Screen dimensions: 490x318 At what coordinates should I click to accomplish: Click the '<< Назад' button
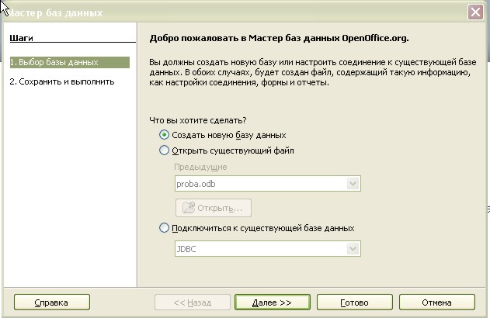click(x=193, y=302)
